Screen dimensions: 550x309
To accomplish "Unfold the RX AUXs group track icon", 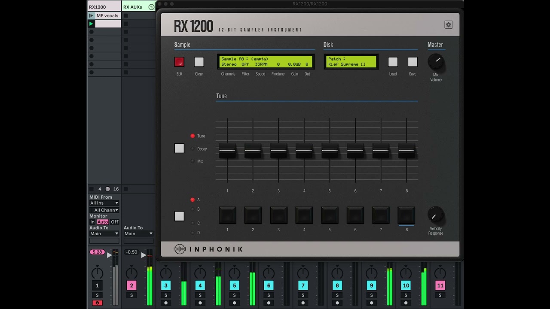I will (x=151, y=7).
